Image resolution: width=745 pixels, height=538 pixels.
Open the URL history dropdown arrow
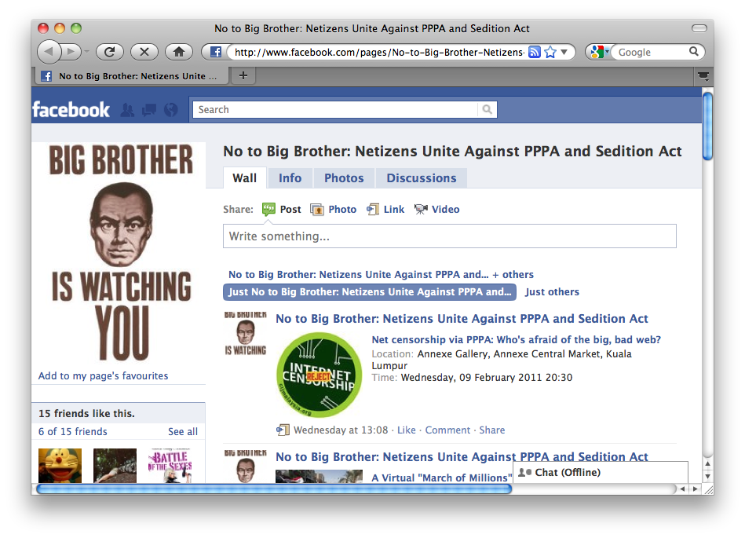click(x=564, y=52)
